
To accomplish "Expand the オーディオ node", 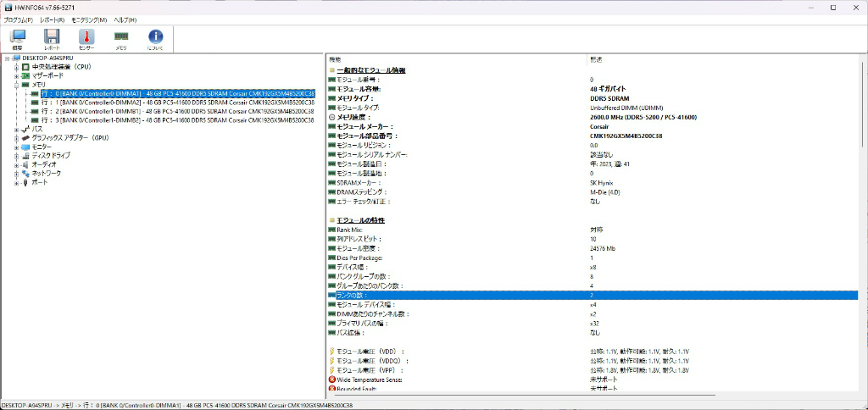I will 17,164.
